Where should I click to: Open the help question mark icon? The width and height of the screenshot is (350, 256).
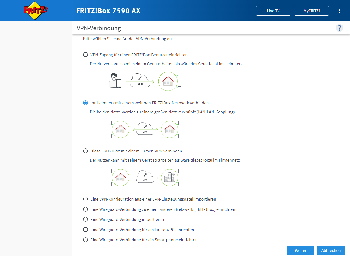click(x=339, y=28)
